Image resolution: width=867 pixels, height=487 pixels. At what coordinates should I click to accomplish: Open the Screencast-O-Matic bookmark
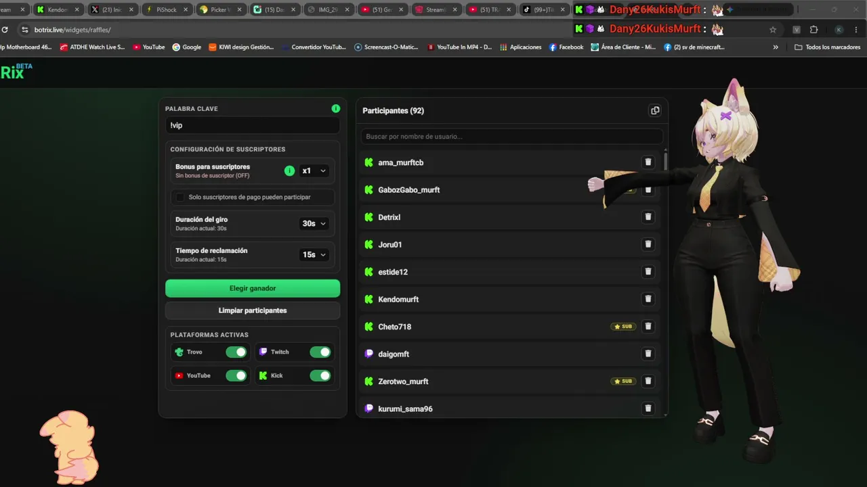[387, 47]
